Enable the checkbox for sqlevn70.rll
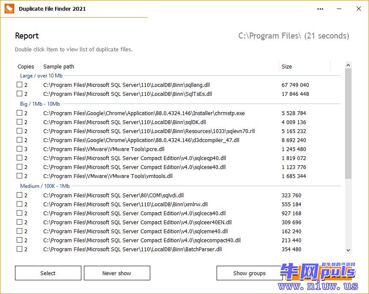 point(20,131)
